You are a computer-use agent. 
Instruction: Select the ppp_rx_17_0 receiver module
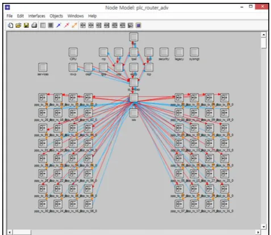(194, 204)
